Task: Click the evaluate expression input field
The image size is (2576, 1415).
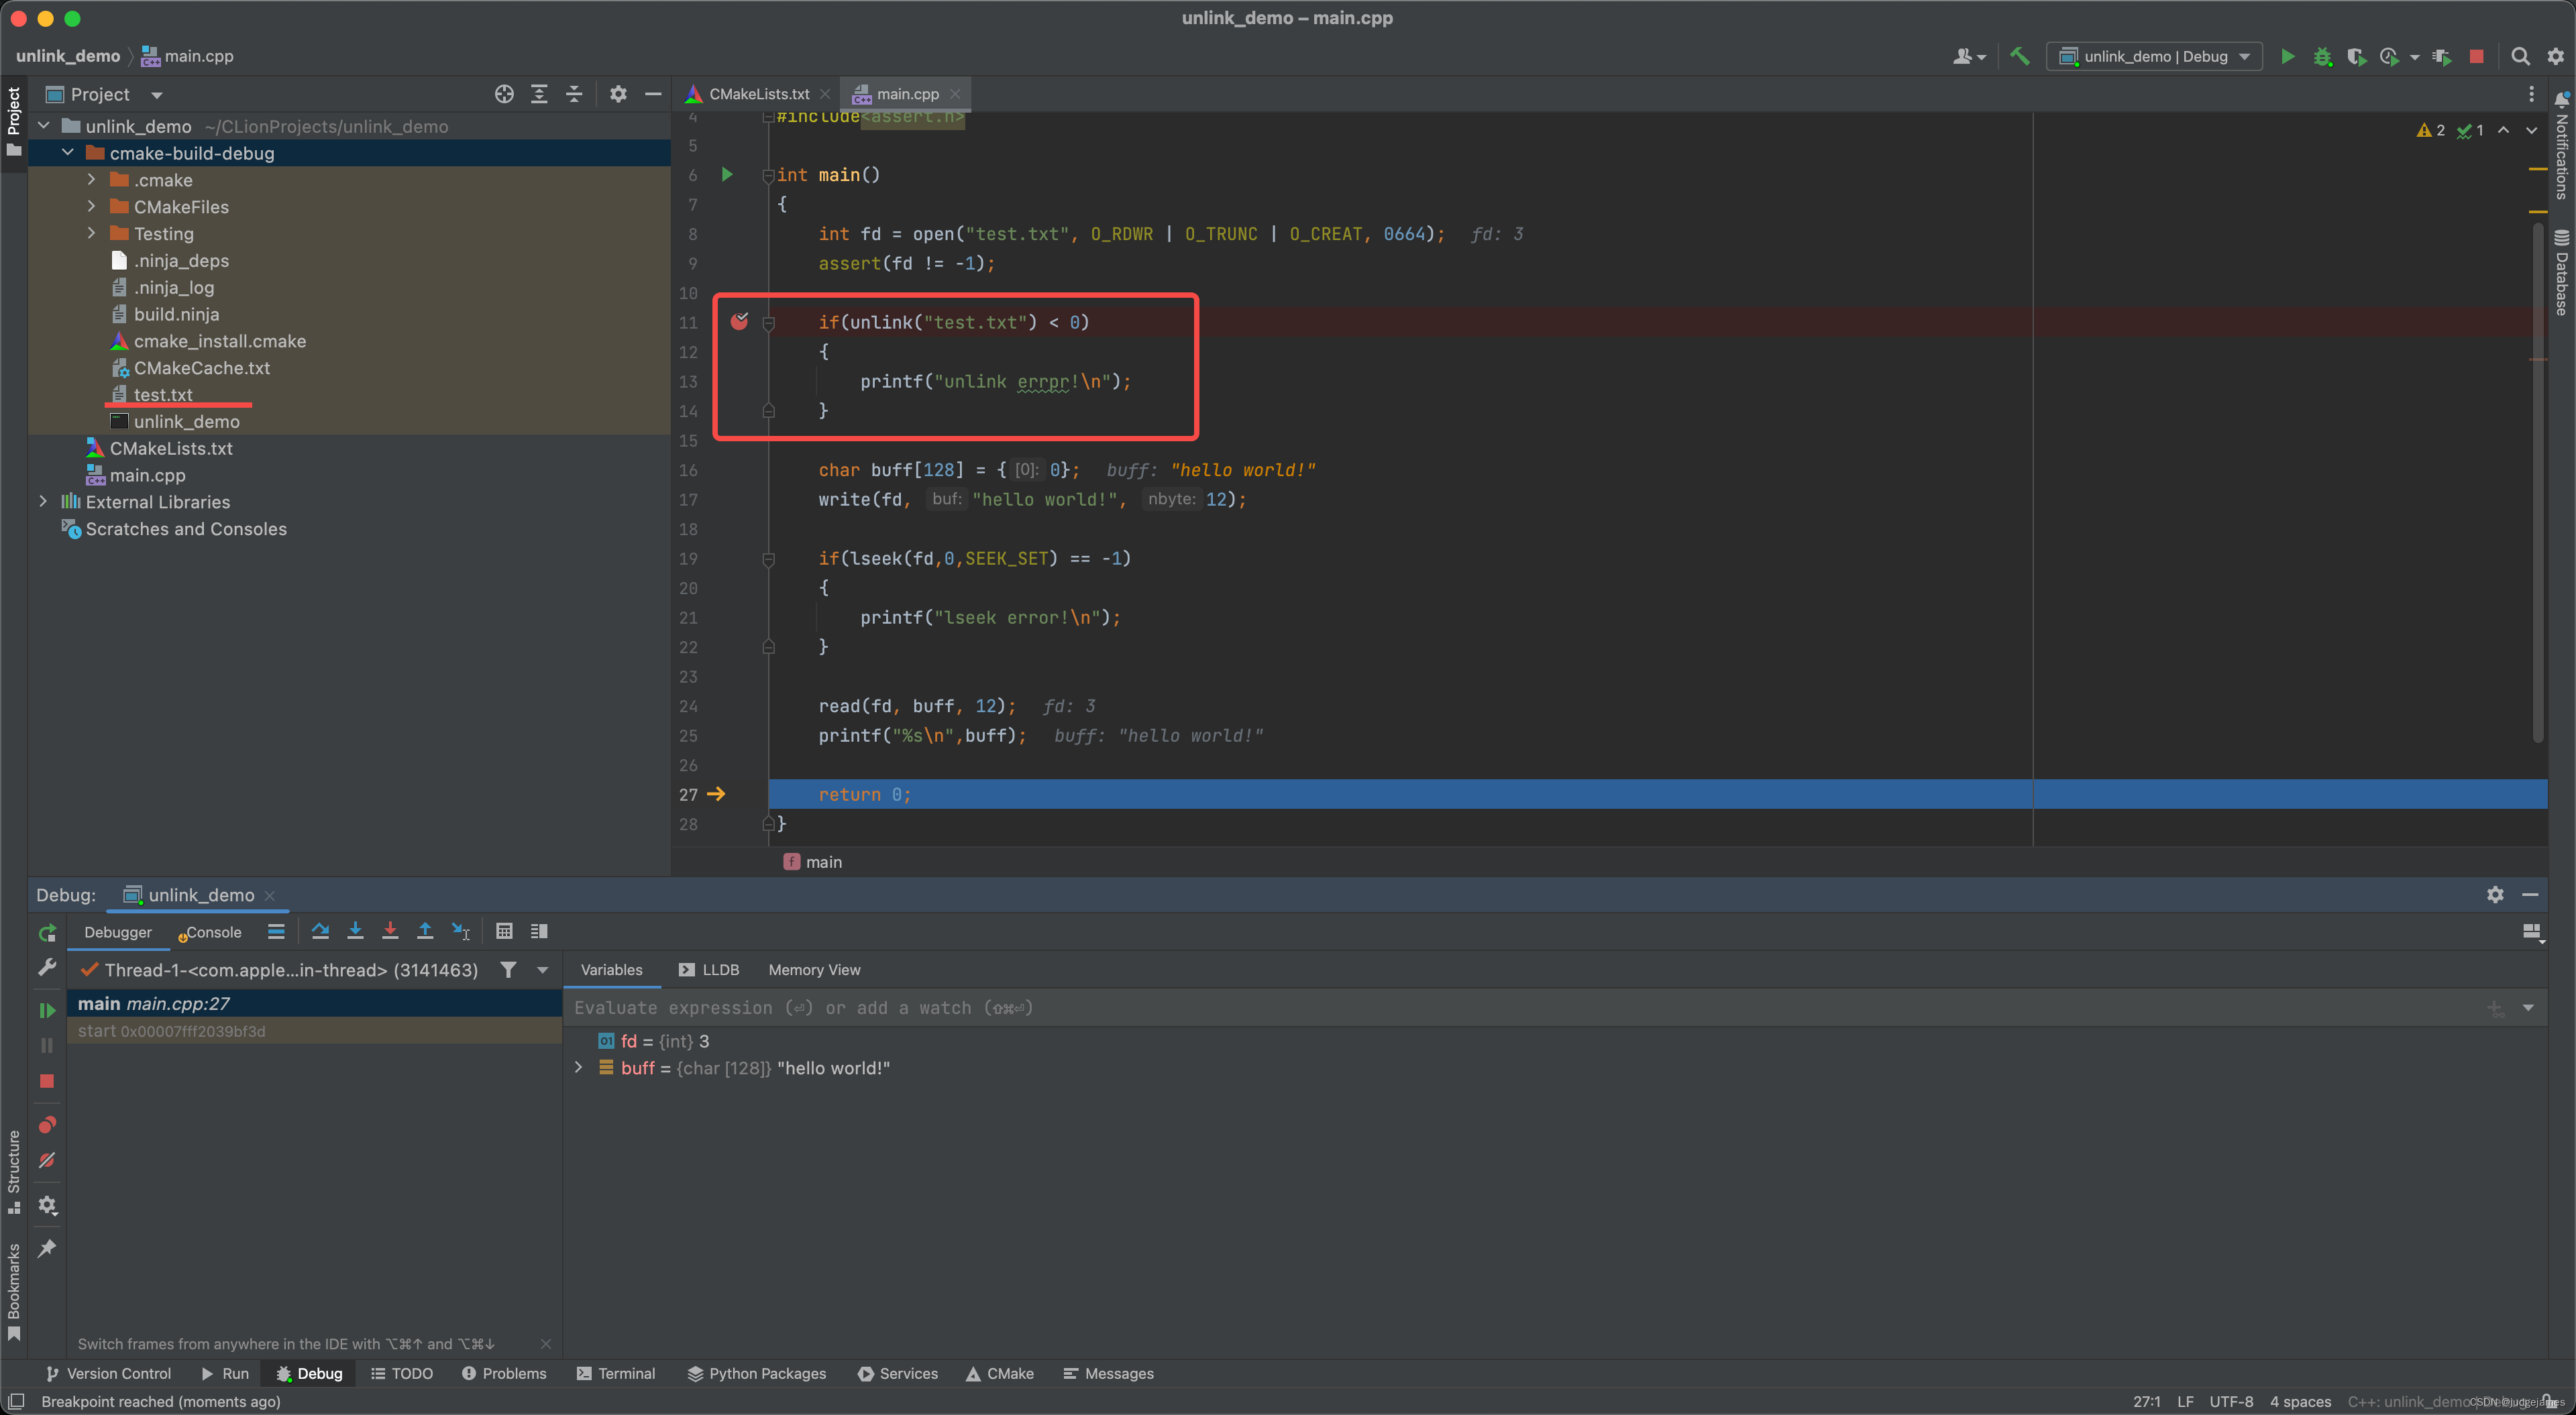Action: click(x=1520, y=1007)
